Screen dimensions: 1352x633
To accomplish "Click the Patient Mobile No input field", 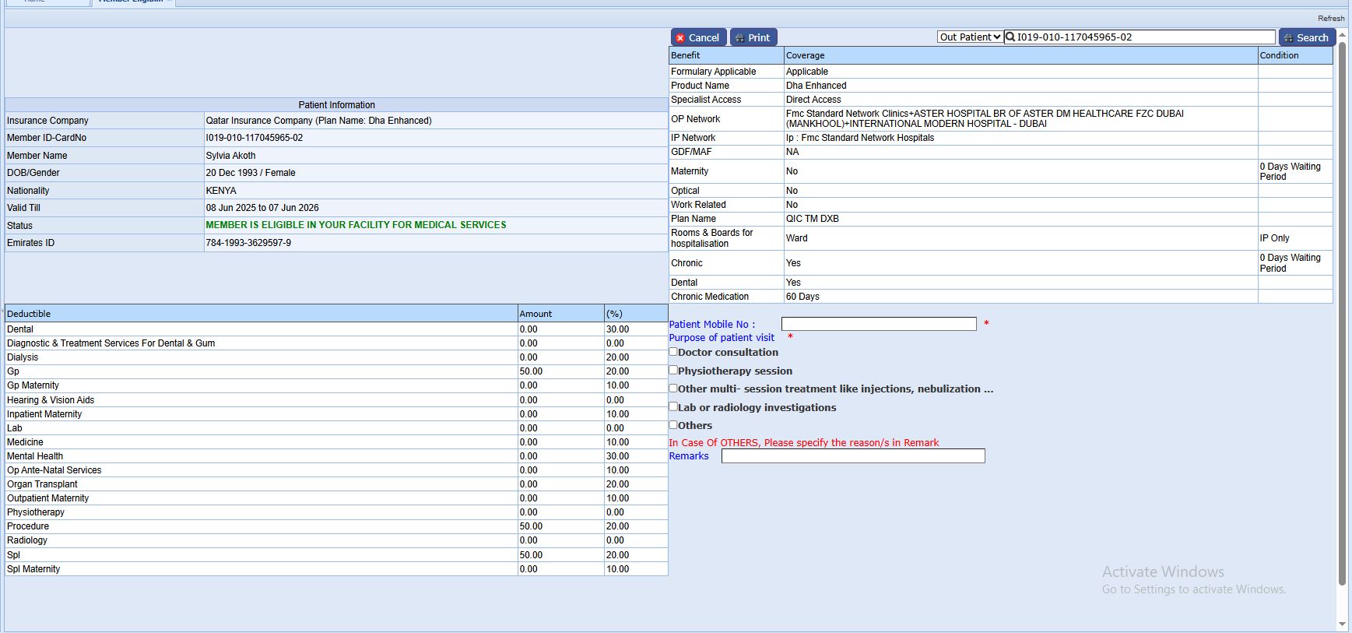I will (x=878, y=324).
